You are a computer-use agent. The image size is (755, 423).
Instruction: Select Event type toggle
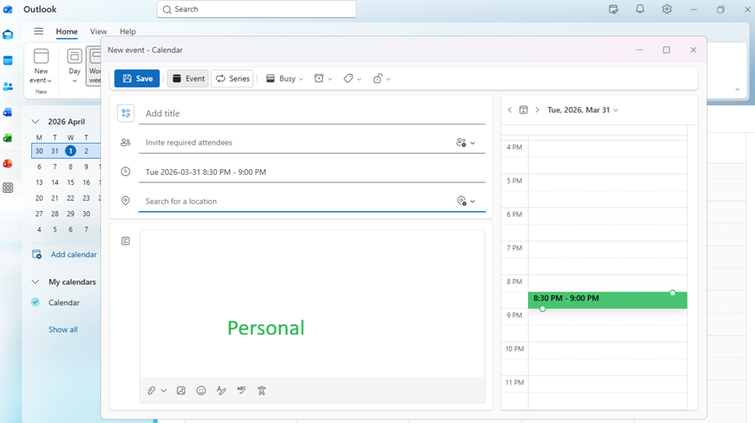click(x=188, y=78)
